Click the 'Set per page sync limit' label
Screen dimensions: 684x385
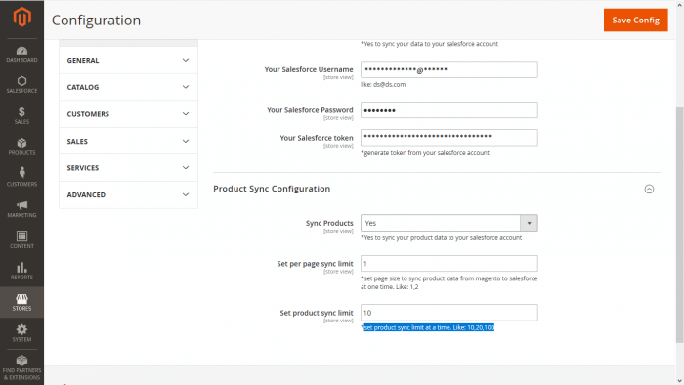(315, 264)
